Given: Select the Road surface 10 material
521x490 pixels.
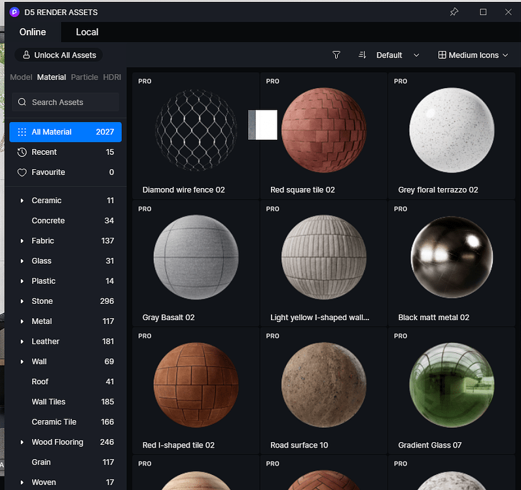Looking at the screenshot, I should 323,391.
